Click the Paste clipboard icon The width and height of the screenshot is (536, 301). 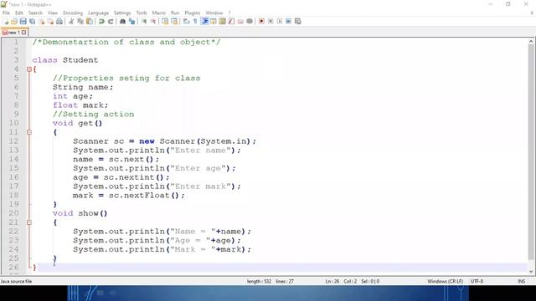(x=90, y=21)
